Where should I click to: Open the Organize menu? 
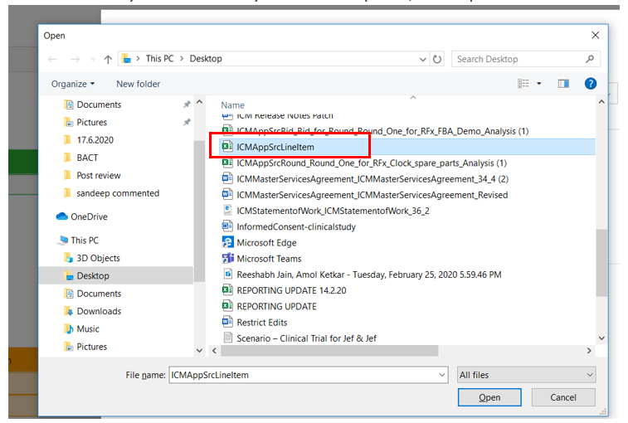[x=73, y=84]
